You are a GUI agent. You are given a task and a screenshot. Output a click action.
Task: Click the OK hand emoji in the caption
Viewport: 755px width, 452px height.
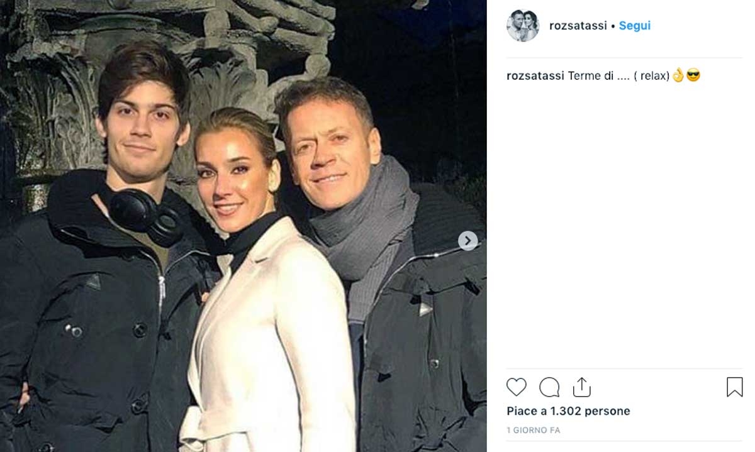click(678, 76)
